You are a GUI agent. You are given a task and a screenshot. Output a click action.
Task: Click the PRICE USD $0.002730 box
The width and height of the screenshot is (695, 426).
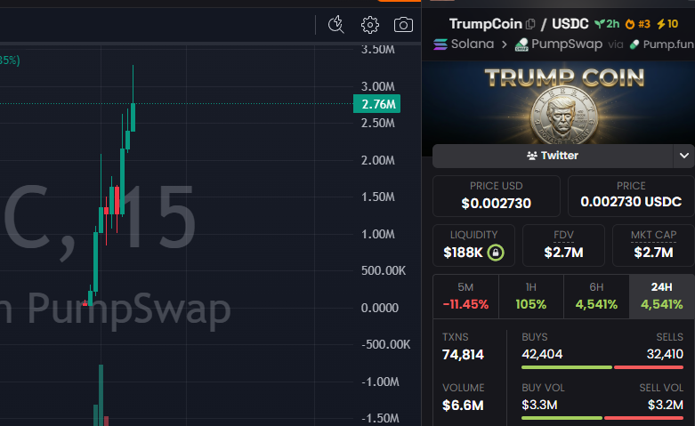point(496,197)
